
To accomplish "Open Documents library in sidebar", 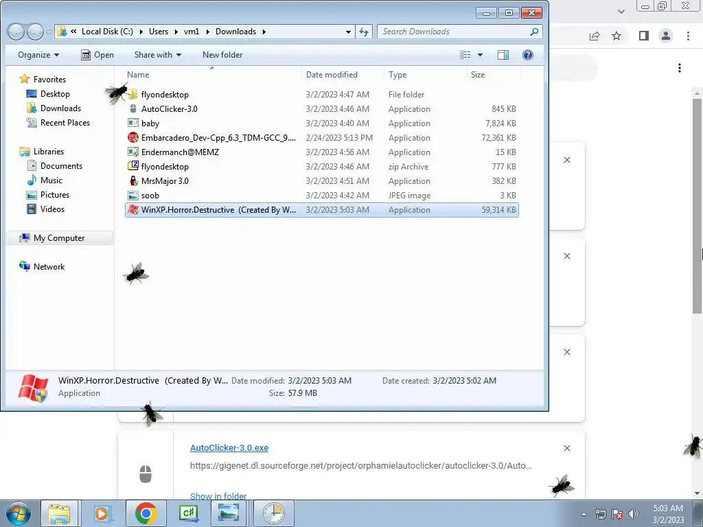I will click(x=61, y=166).
